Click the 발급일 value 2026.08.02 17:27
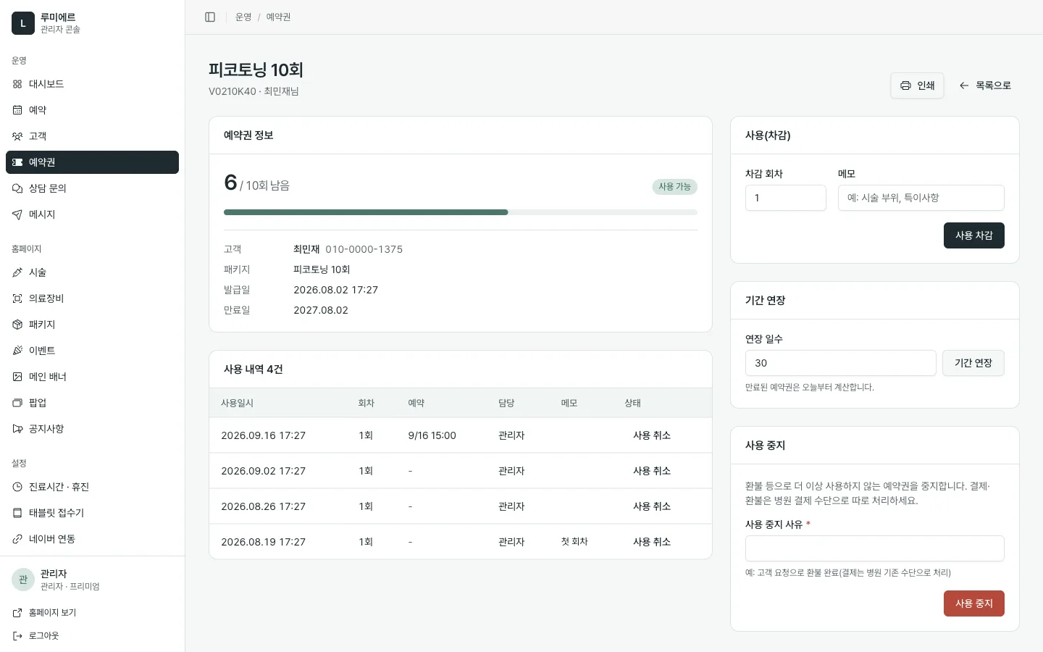 coord(336,290)
